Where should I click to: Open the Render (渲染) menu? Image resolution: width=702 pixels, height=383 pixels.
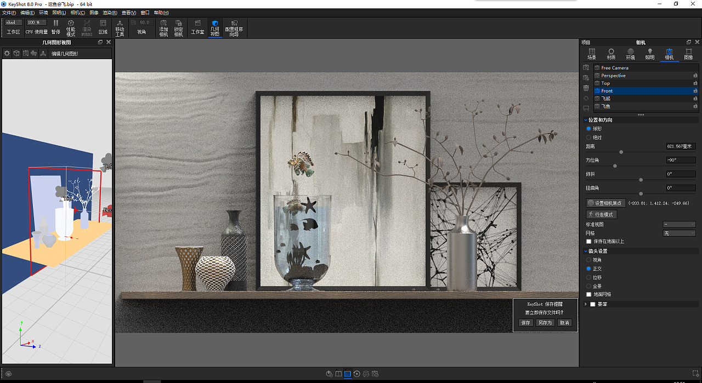pyautogui.click(x=110, y=13)
